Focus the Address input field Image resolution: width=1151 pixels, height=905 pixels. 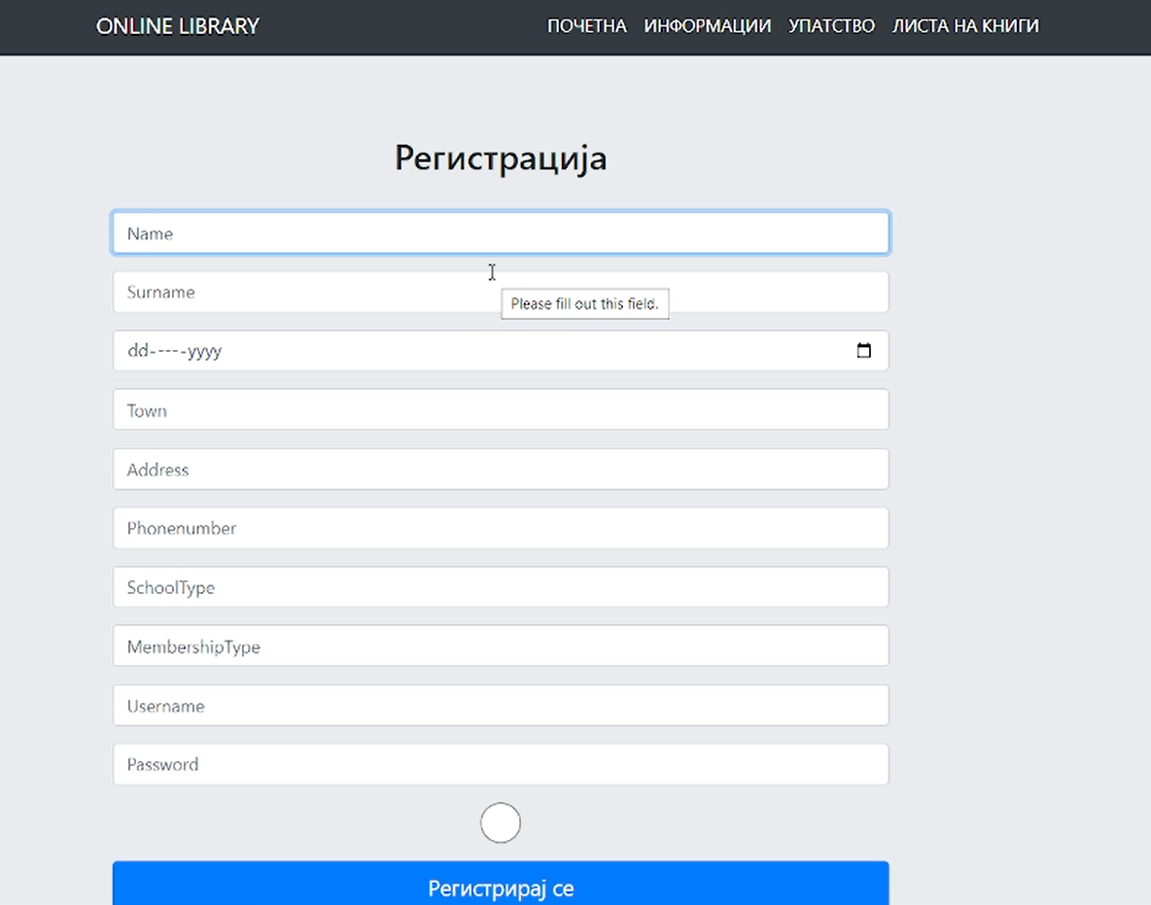pos(500,470)
